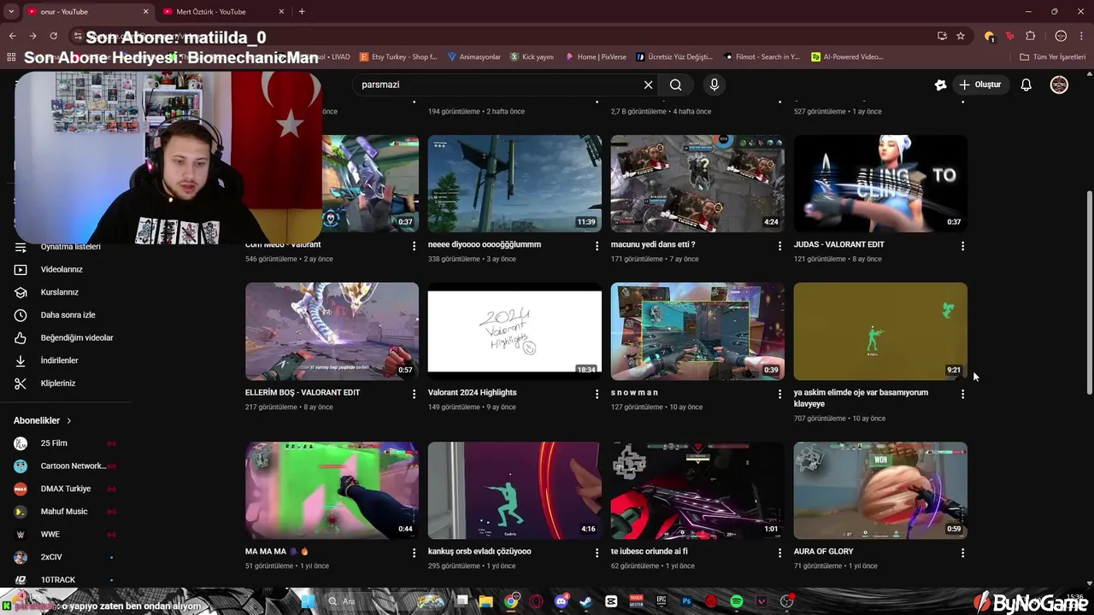Click the sparkle icon beside Oluştur

[x=940, y=85]
